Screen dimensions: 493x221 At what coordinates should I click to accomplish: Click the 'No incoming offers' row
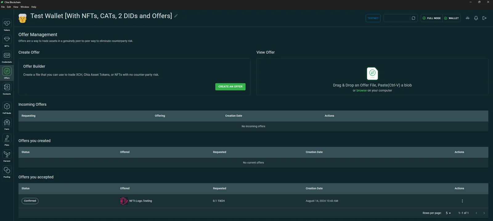coord(253,126)
